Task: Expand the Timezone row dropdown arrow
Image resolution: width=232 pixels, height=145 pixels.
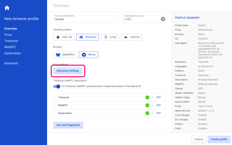Action: coord(153,97)
